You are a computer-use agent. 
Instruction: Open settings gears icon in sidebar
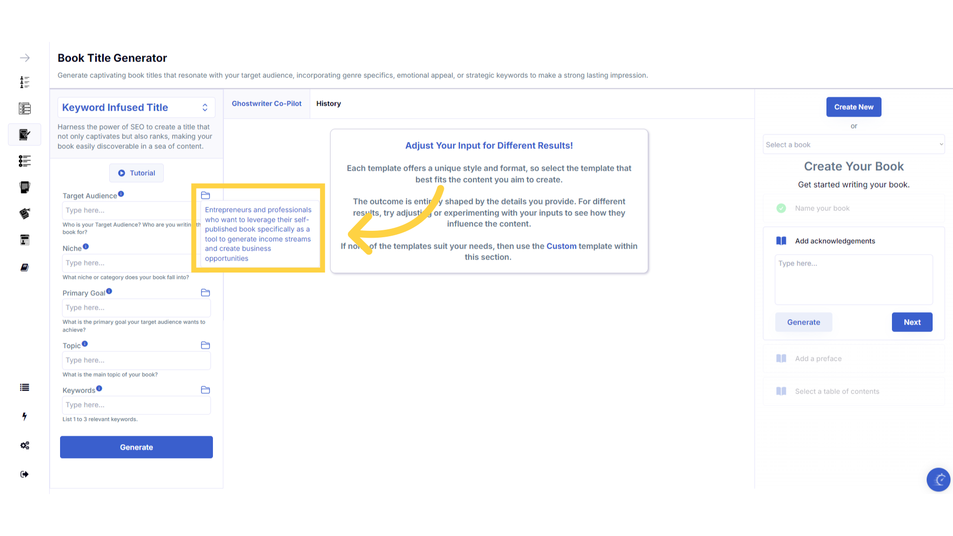point(24,445)
